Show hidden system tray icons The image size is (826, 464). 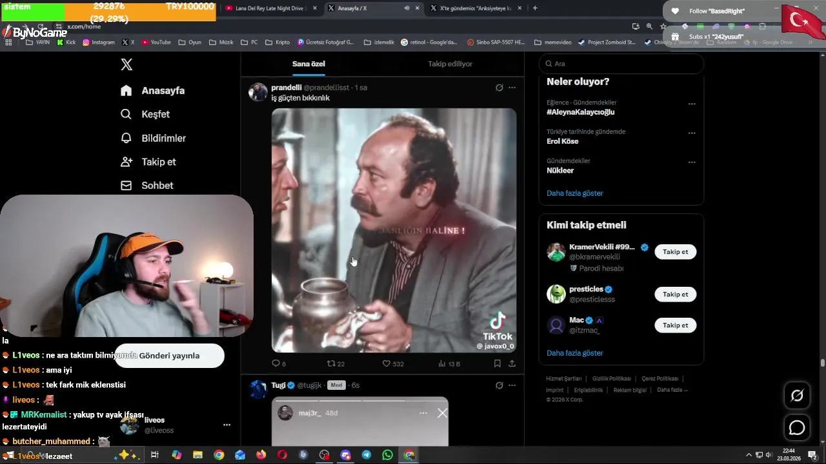pos(749,455)
